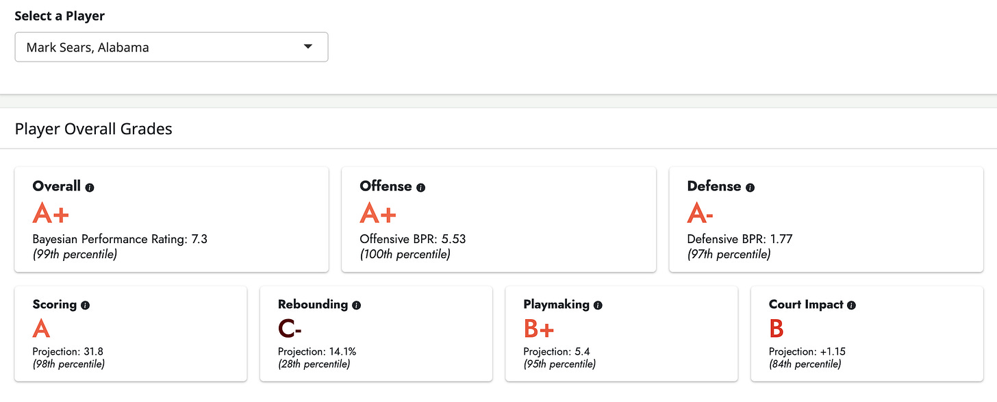Click the Playmaking info icon
Screen dimensions: 997x402
click(597, 305)
